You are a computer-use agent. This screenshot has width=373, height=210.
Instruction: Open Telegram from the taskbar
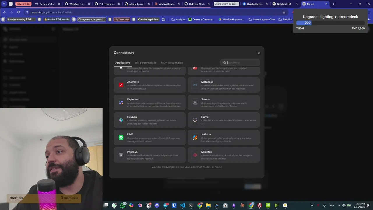pos(166,205)
